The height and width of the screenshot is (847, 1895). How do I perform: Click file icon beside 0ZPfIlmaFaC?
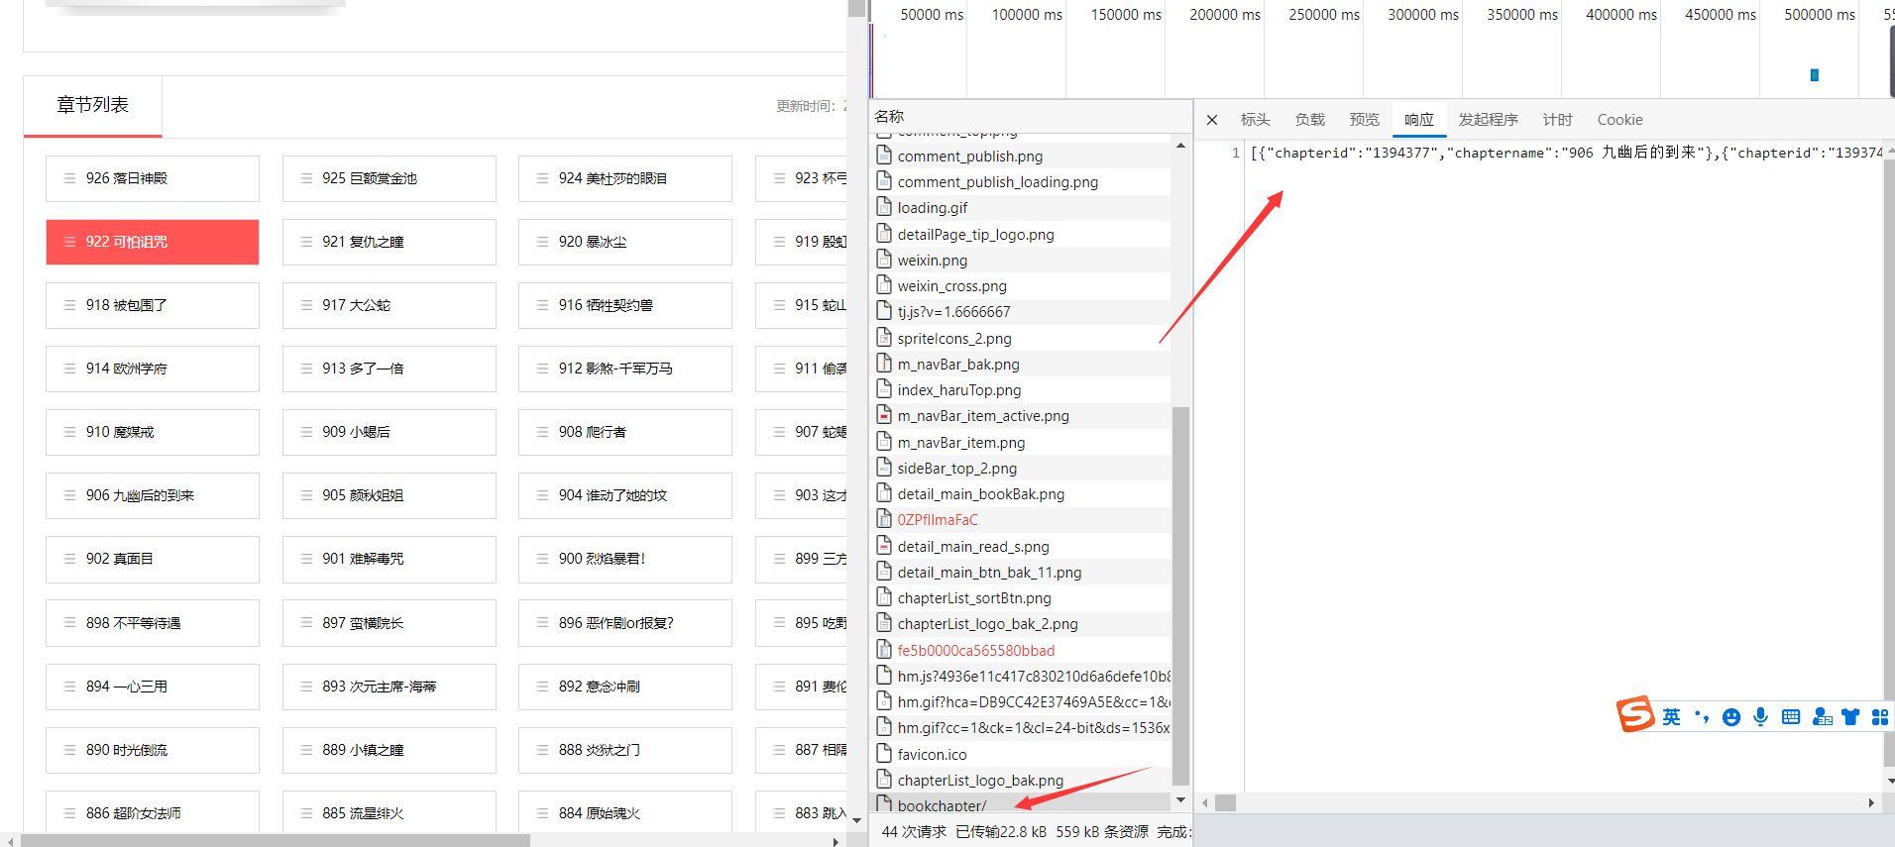tap(884, 518)
